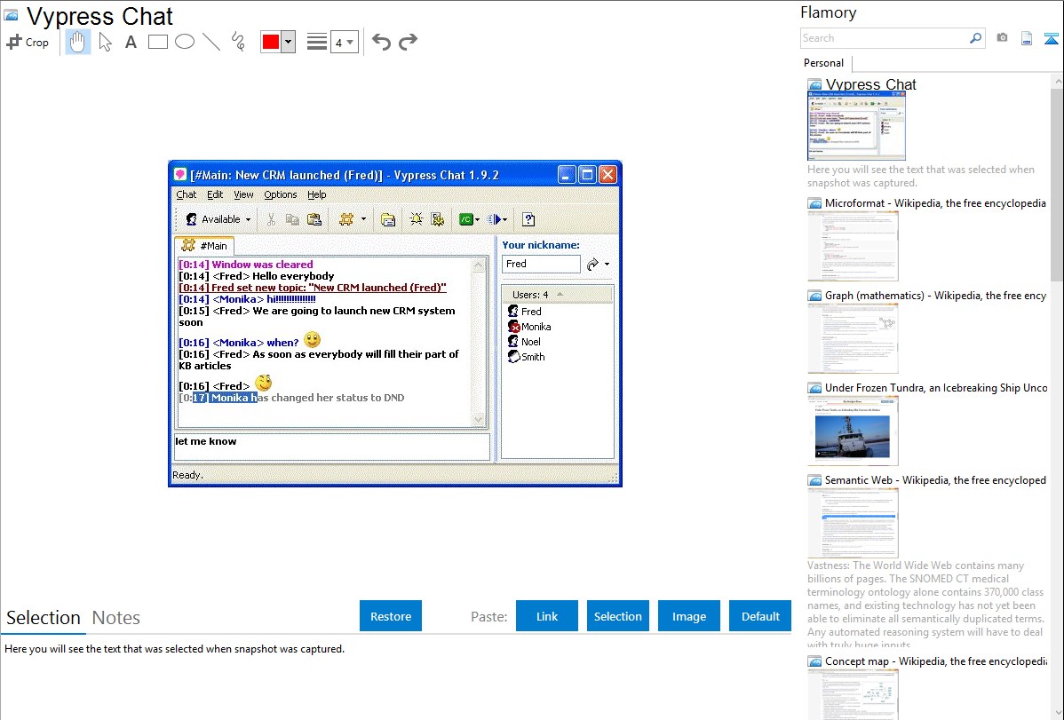Click the yellow gear-with-person toolbar icon
This screenshot has height=720, width=1064.
pyautogui.click(x=438, y=219)
